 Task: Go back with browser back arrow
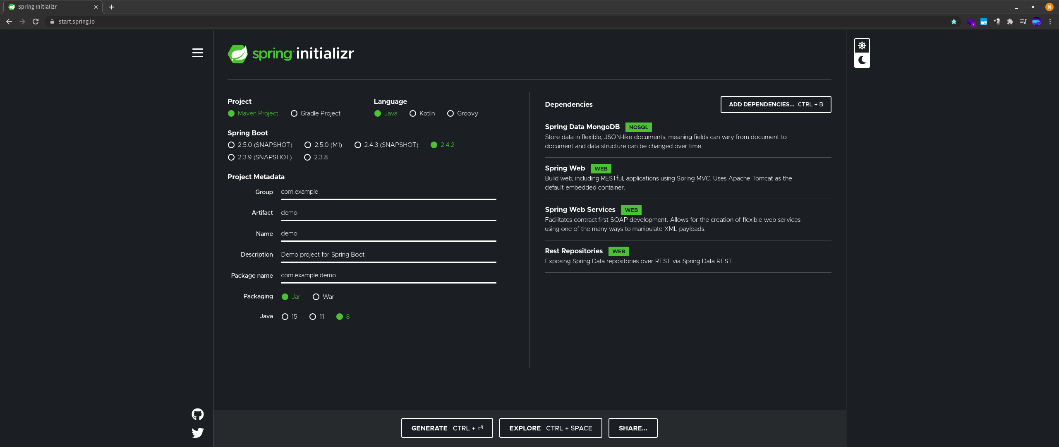[x=9, y=22]
